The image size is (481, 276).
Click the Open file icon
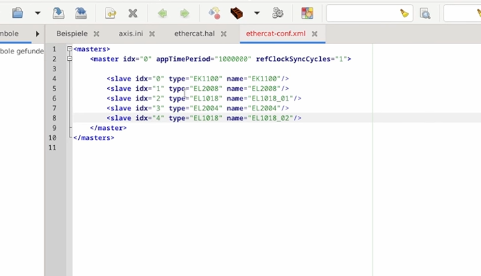18,13
